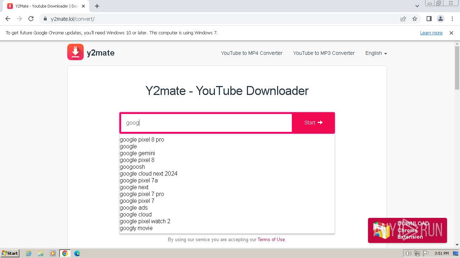
Task: Click the Start button to convert
Action: pos(313,123)
